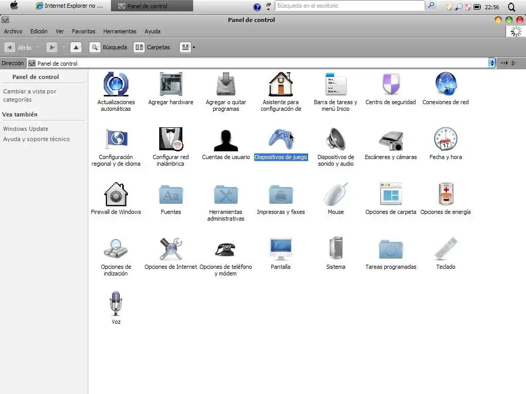Open Conexiones de red globe icon

446,84
